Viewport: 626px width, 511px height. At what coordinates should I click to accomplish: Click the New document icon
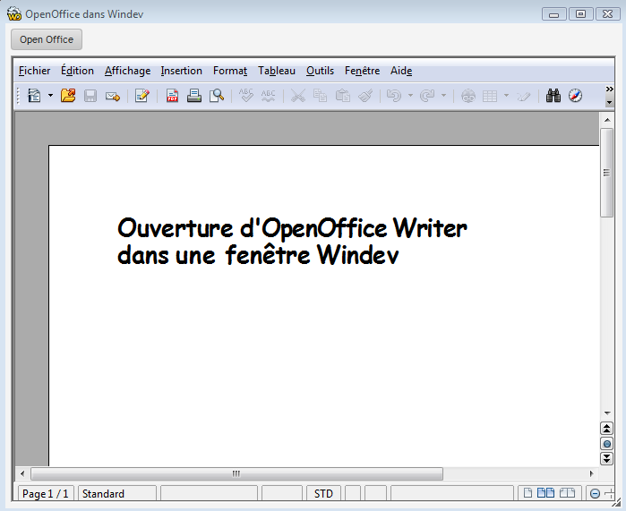(x=34, y=96)
